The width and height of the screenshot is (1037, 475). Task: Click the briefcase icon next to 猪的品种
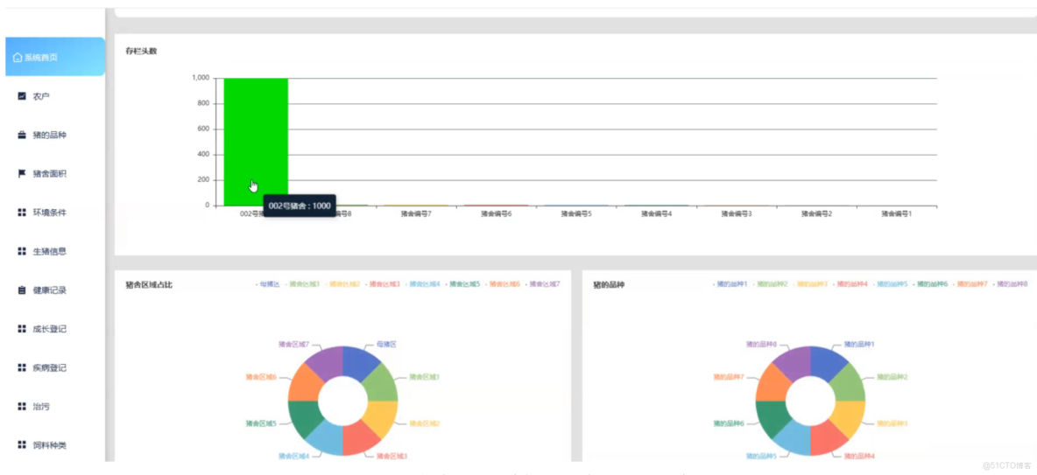(21, 135)
